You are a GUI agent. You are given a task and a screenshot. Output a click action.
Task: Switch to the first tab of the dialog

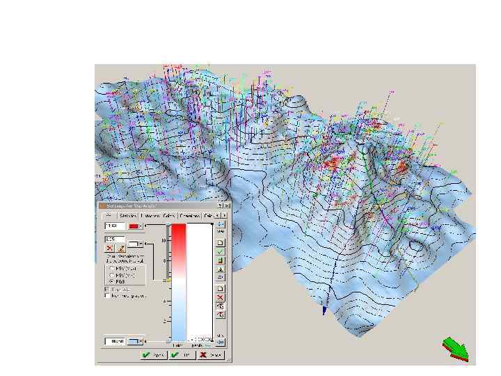tap(109, 216)
